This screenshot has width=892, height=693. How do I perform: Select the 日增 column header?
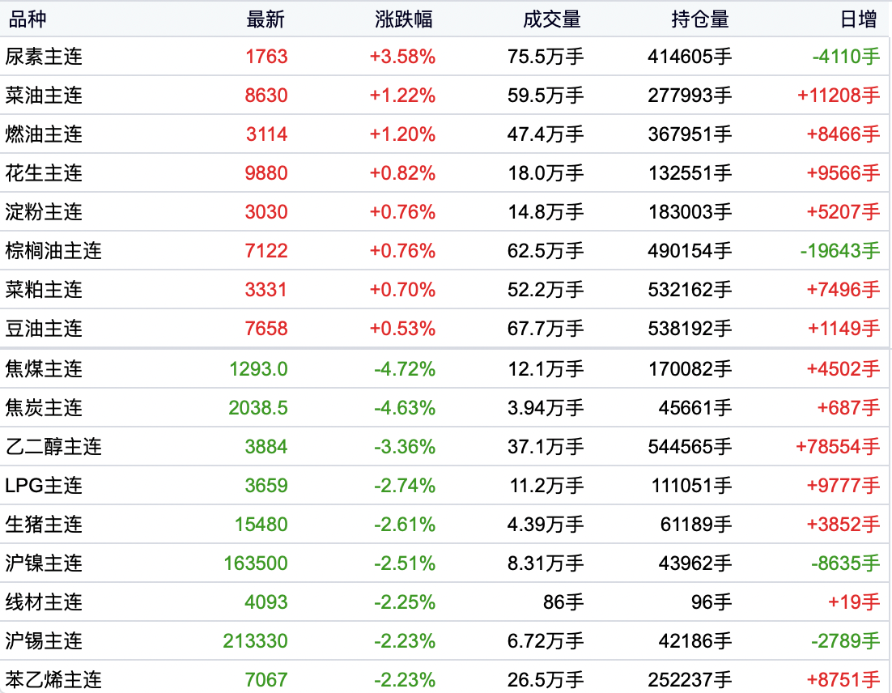pos(860,19)
